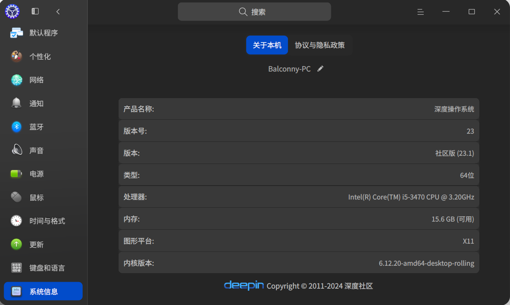Click the Control Center gear logo

point(12,11)
